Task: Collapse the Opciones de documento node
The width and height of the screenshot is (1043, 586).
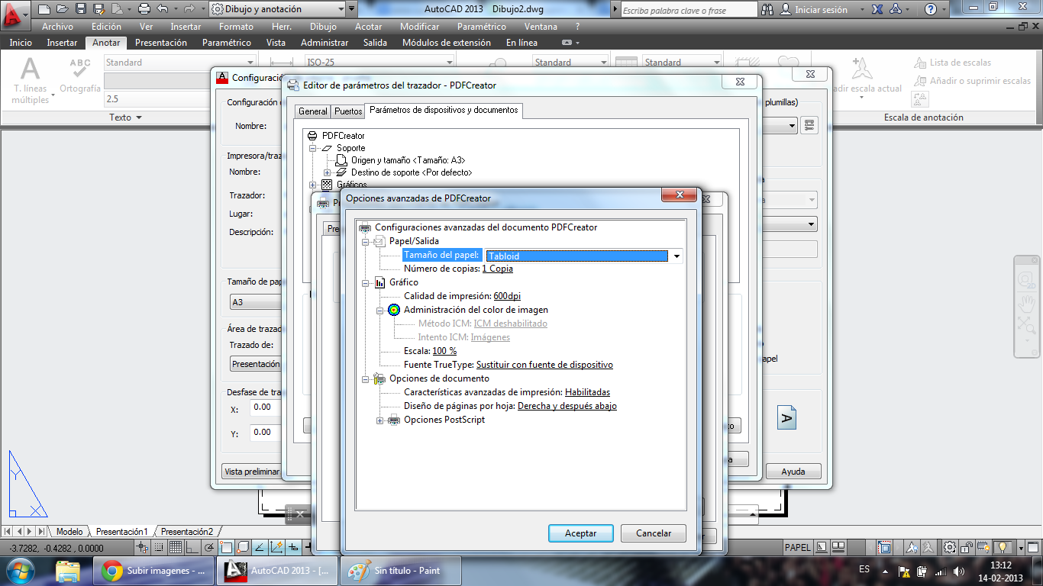Action: click(366, 378)
